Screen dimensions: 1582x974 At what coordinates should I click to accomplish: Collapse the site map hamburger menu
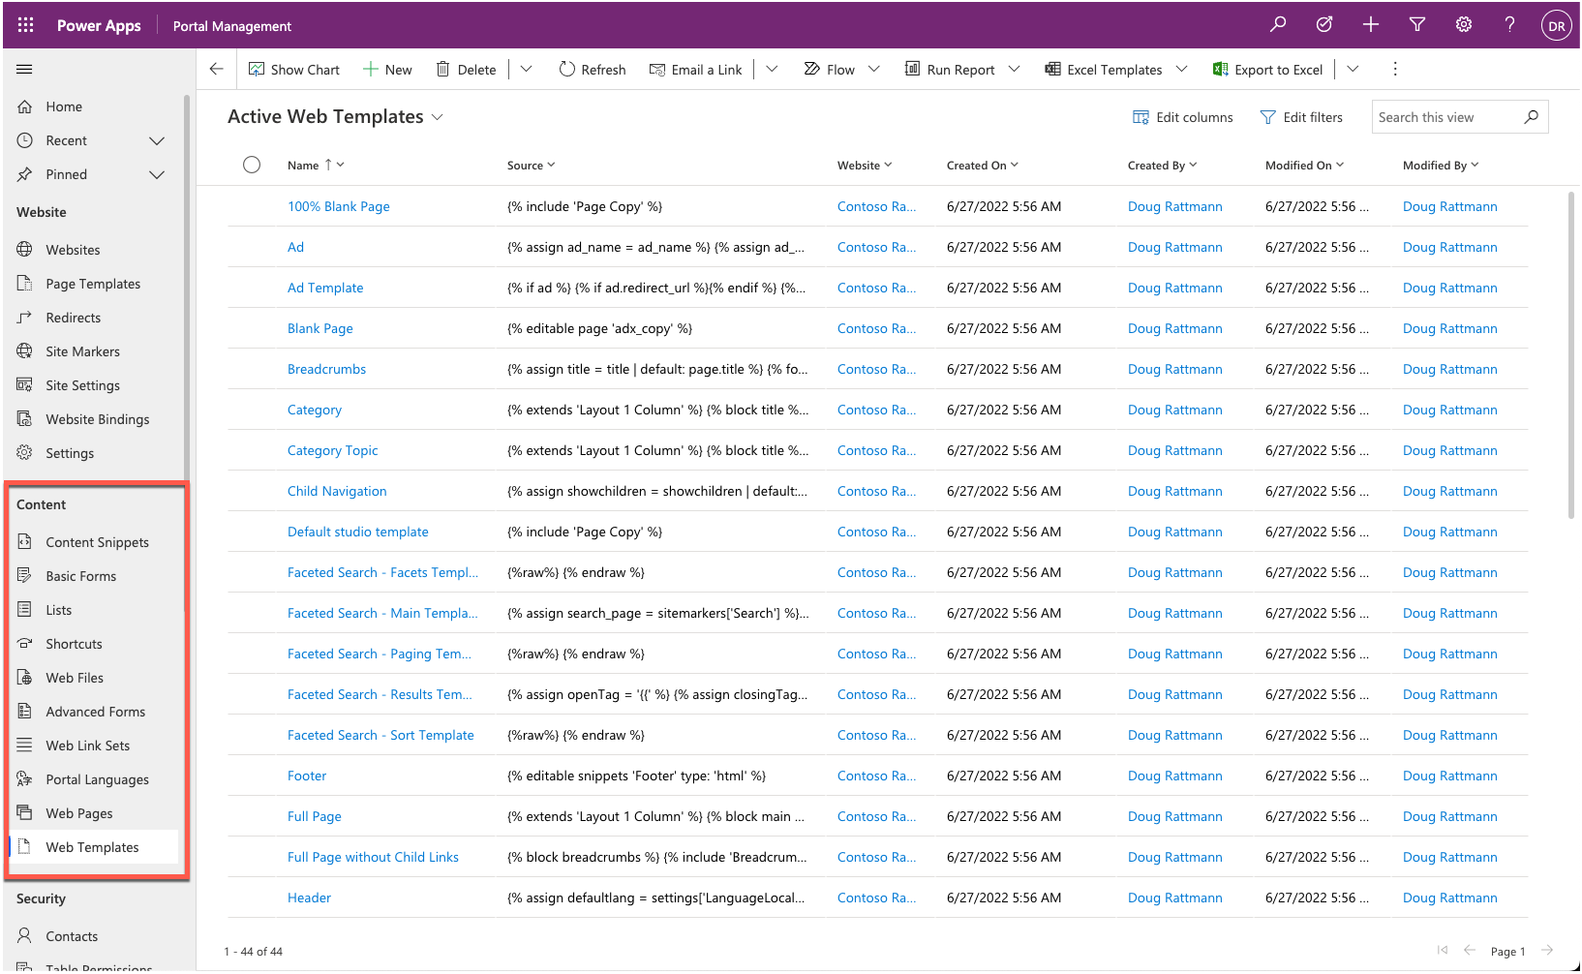(25, 69)
